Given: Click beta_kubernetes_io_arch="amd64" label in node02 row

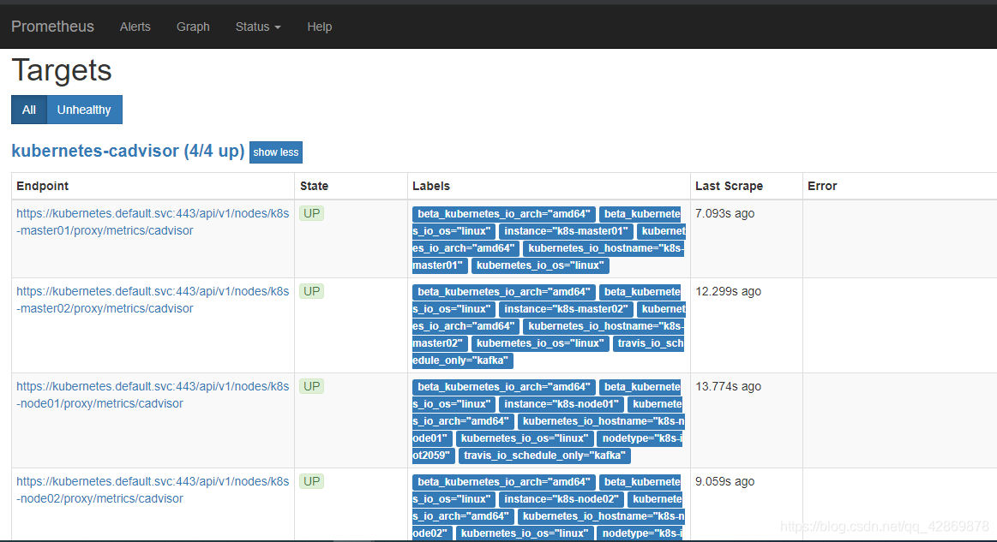Looking at the screenshot, I should click(504, 482).
